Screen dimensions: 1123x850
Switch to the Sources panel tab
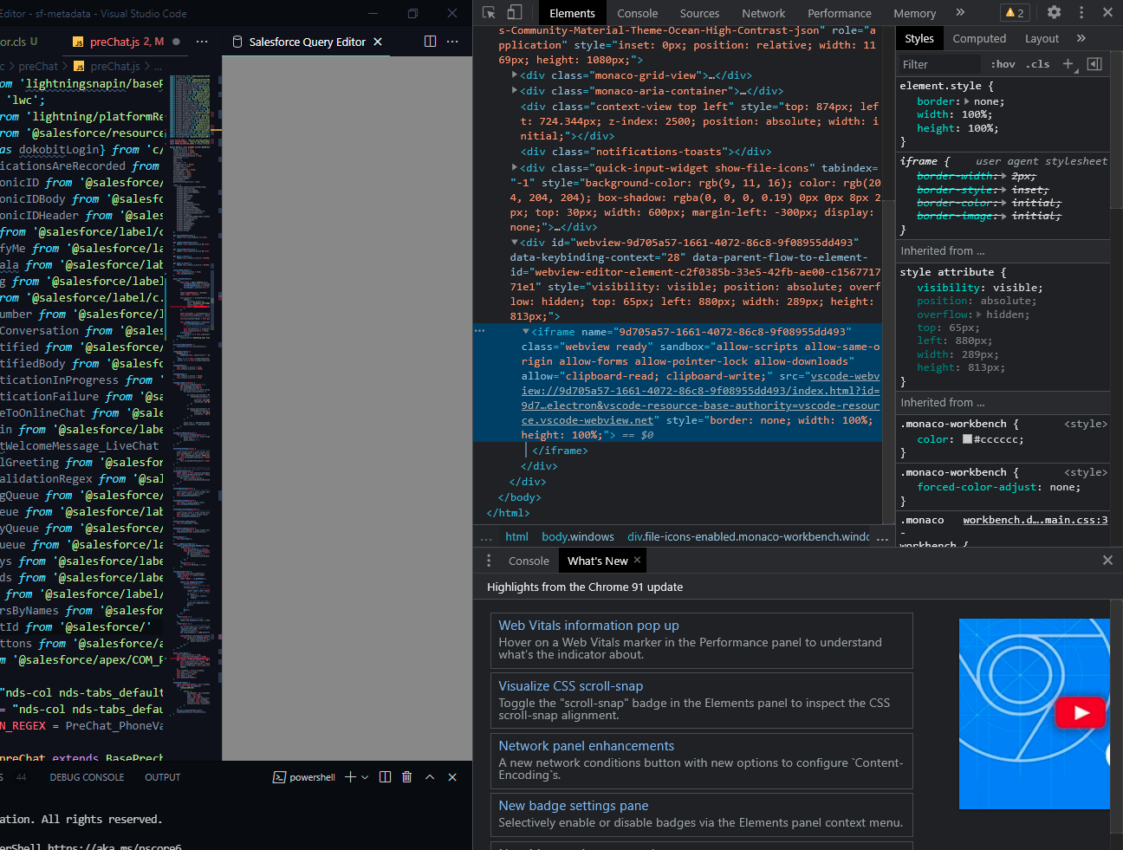coord(699,13)
